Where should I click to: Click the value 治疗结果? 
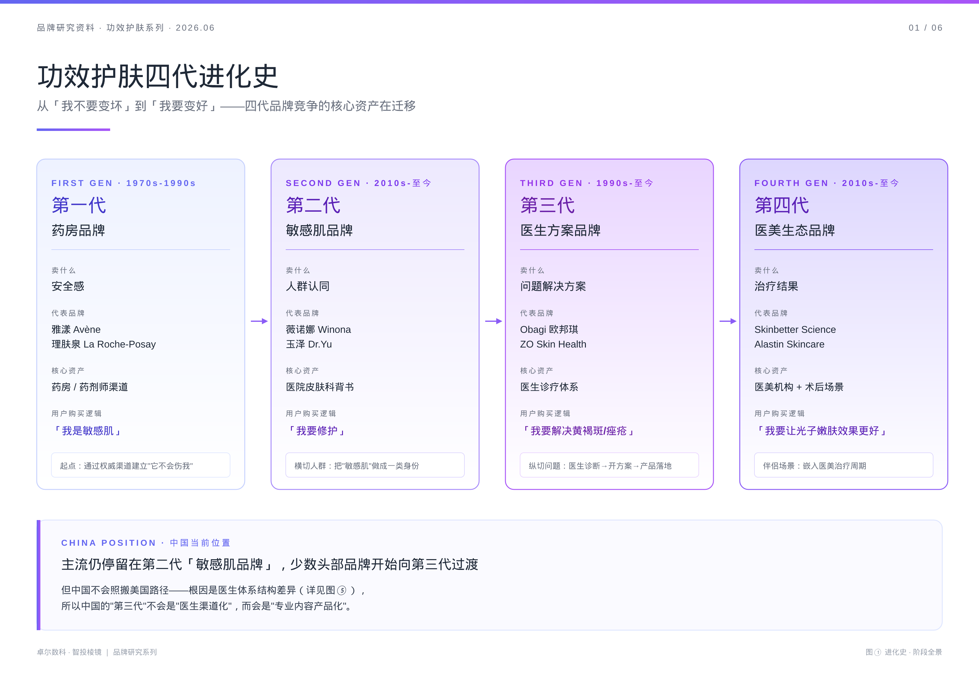point(777,286)
